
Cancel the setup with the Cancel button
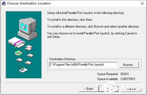(x=132, y=89)
